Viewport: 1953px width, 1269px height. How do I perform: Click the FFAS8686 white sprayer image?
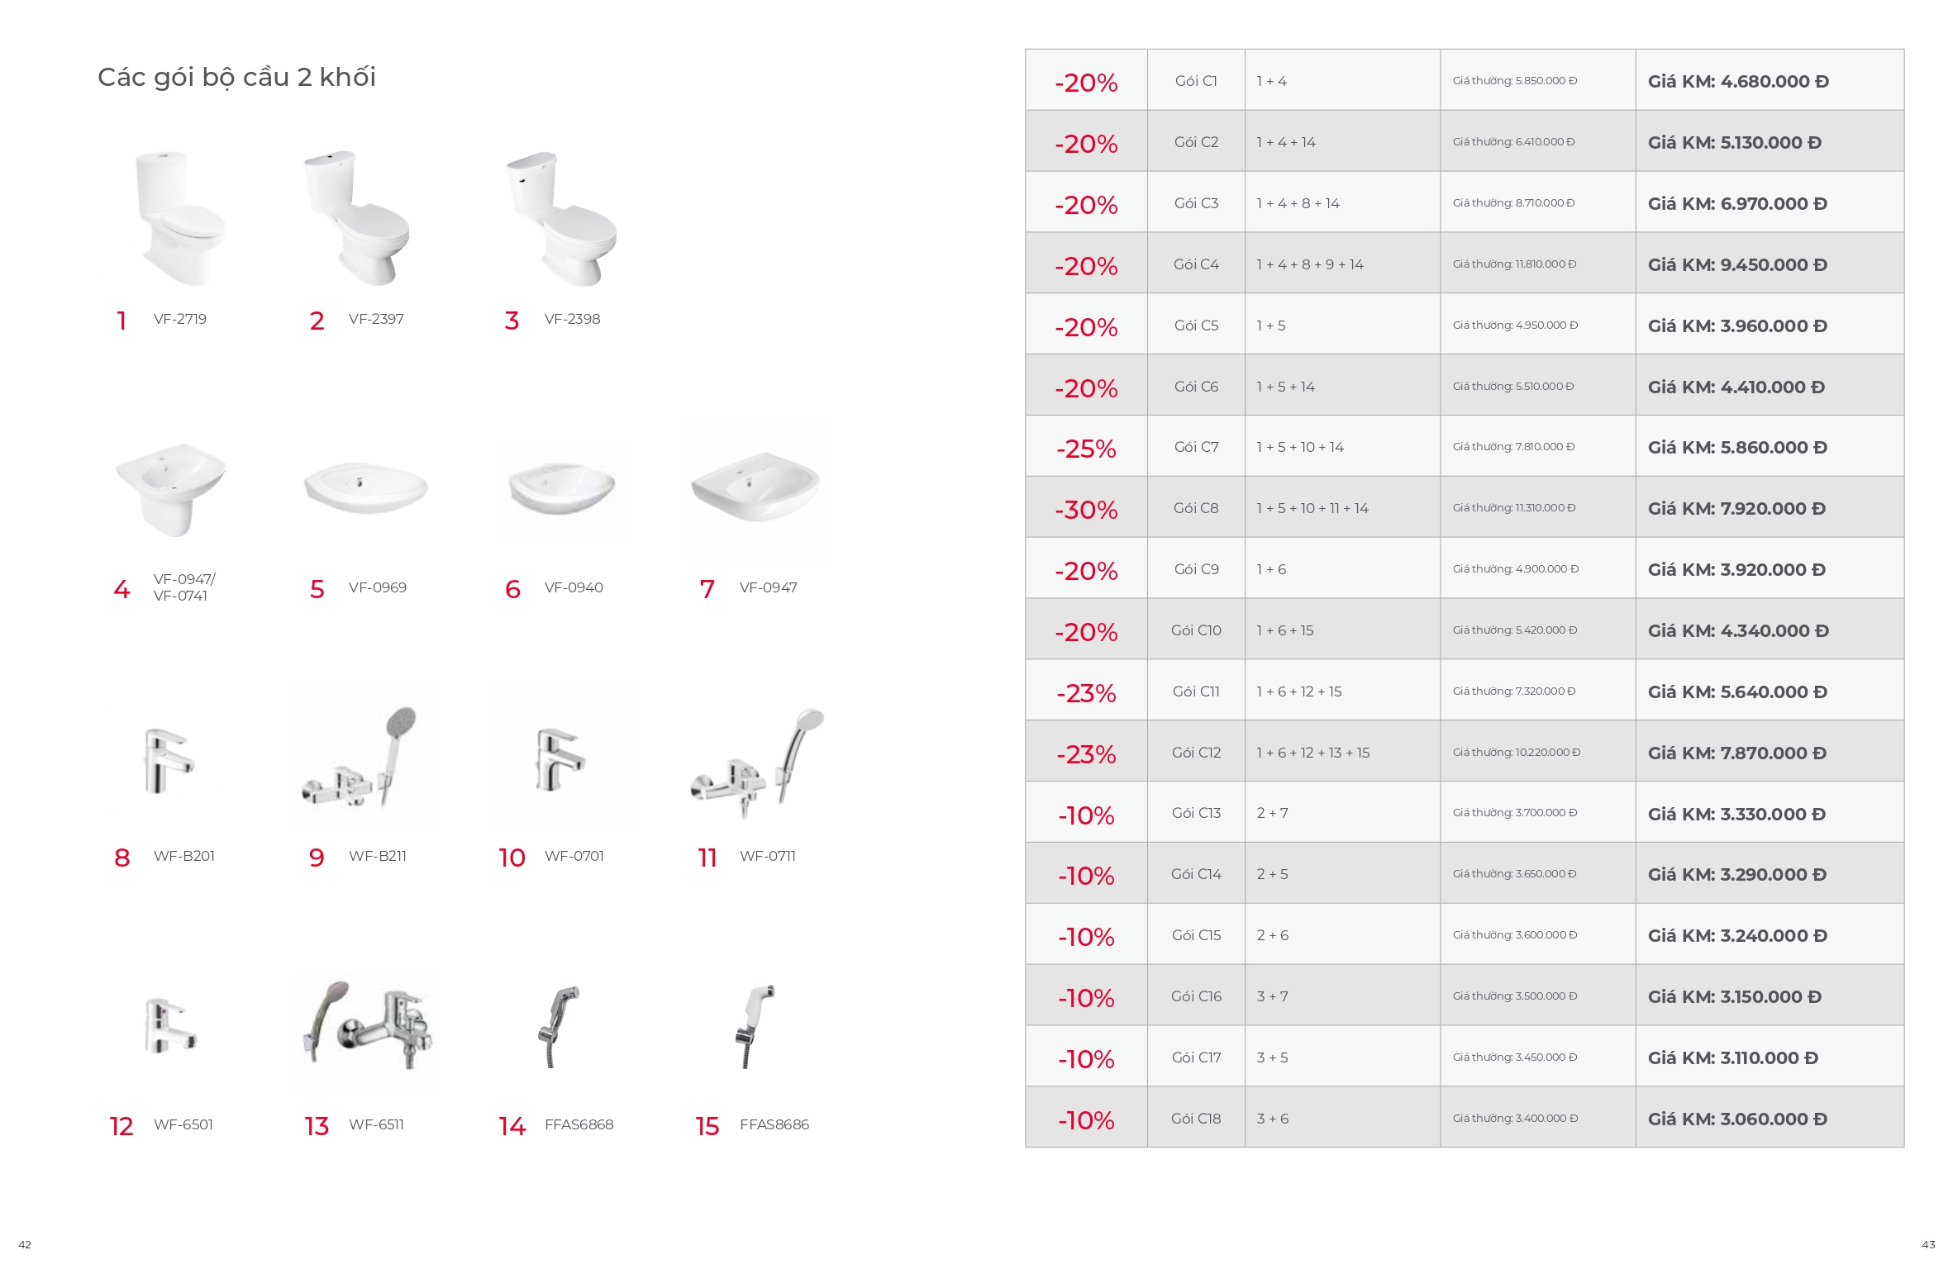(755, 1027)
